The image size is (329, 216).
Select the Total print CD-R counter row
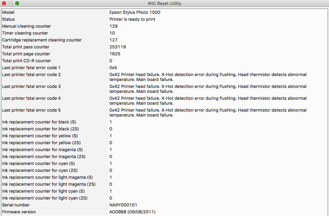[x=26, y=61]
